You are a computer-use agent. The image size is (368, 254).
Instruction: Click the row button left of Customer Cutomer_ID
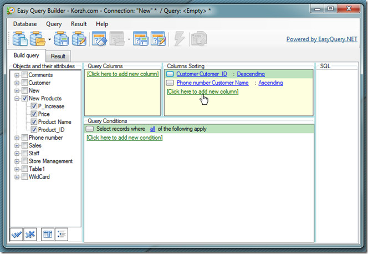coord(170,74)
